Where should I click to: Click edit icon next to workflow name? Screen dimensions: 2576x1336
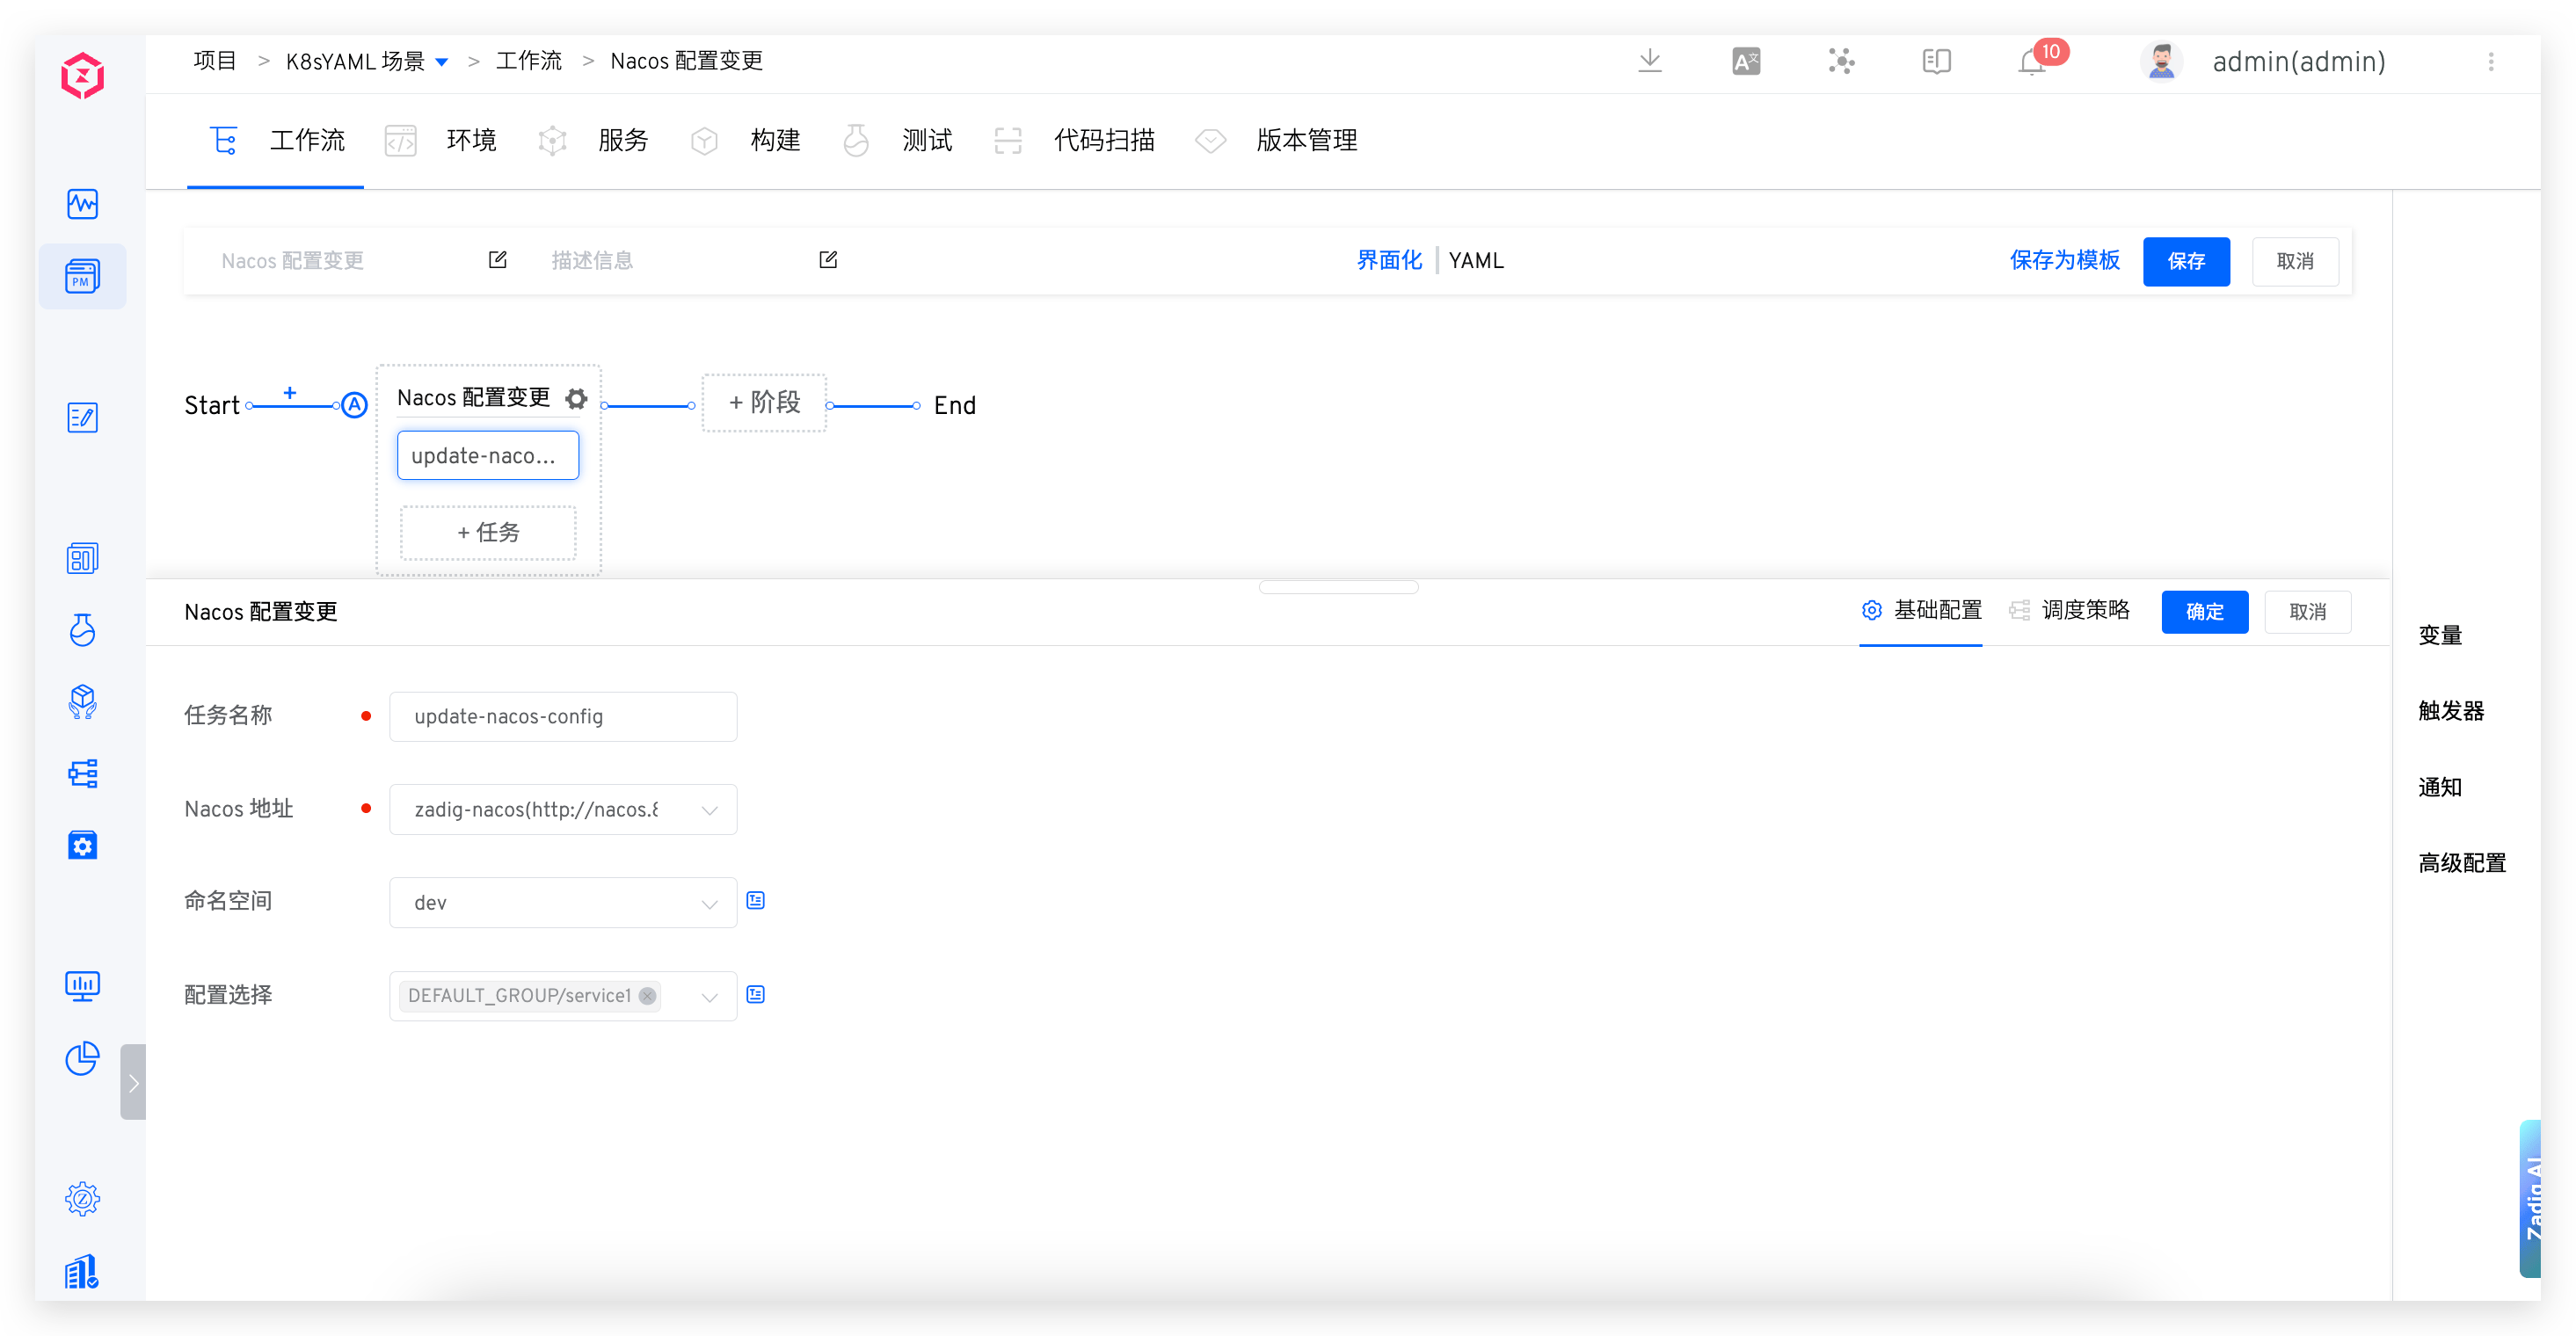[x=497, y=260]
